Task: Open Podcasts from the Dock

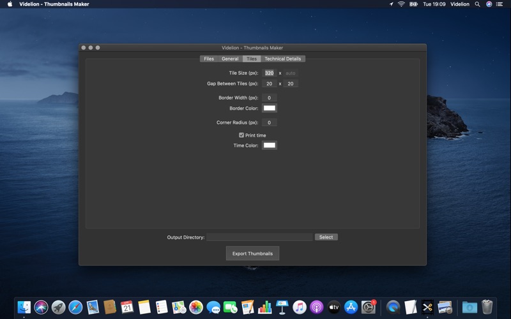Action: (316, 307)
